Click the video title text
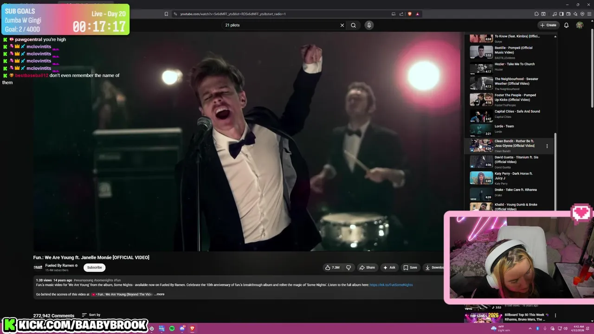This screenshot has width=594, height=334. (91, 257)
